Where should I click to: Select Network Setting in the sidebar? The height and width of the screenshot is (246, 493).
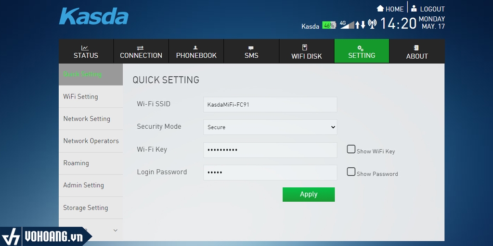point(91,119)
